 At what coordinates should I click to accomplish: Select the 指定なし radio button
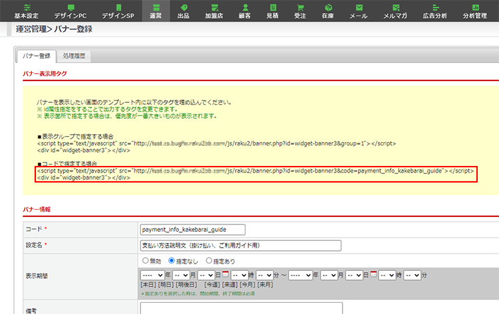pos(173,262)
